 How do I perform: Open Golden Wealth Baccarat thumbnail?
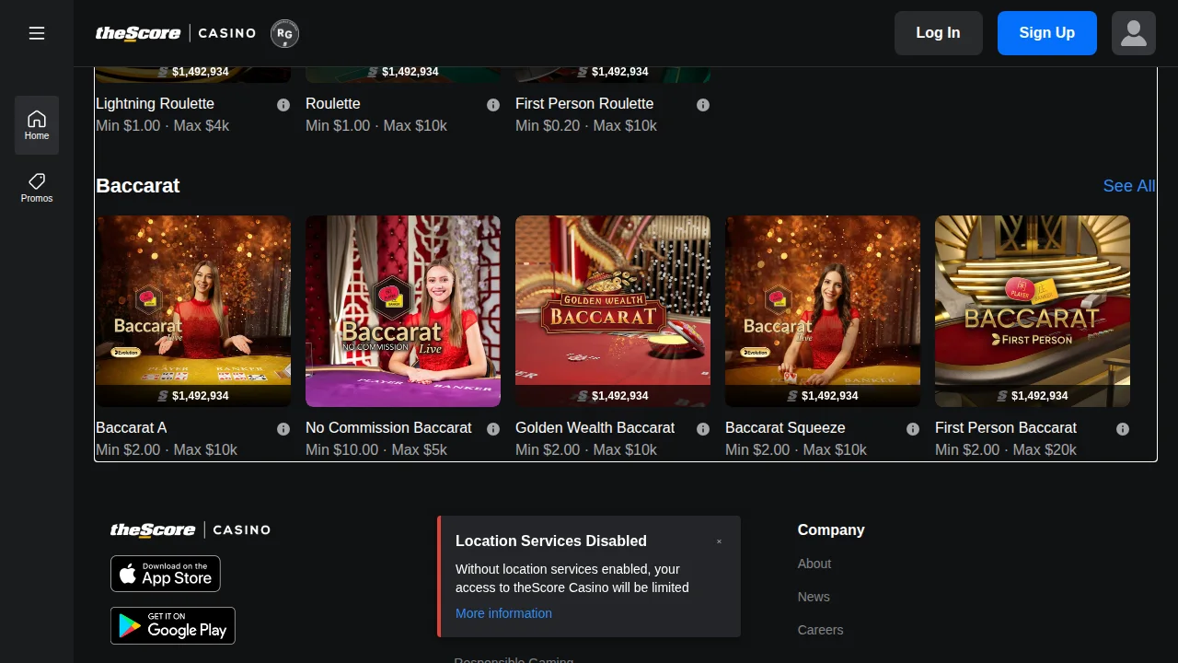tap(613, 311)
